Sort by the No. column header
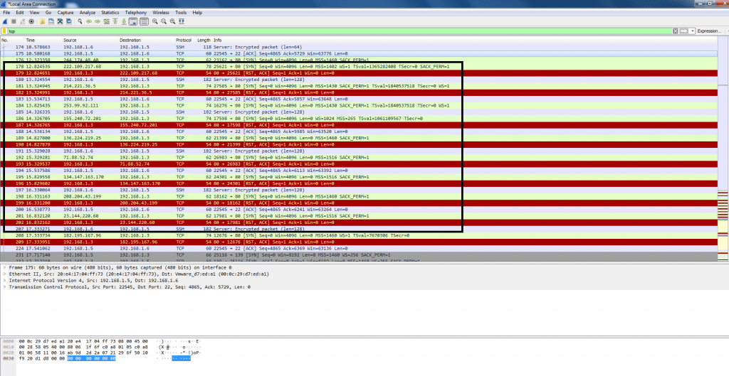The image size is (729, 376). point(13,41)
